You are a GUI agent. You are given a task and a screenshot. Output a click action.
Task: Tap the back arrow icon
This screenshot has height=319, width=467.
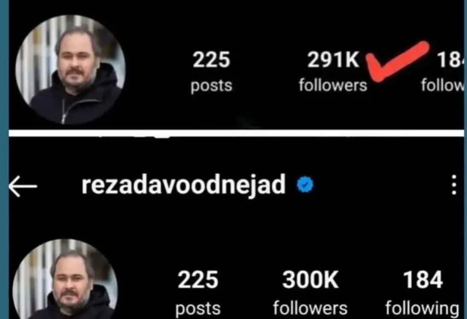23,186
